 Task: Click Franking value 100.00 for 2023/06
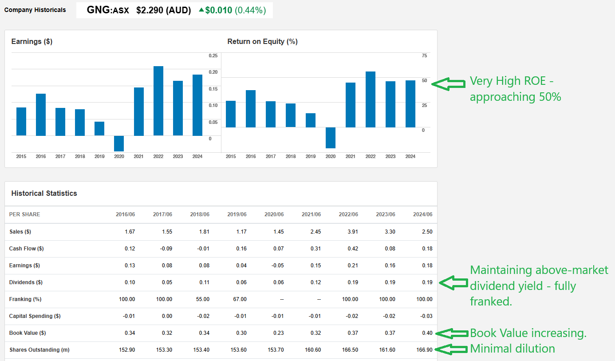point(387,299)
